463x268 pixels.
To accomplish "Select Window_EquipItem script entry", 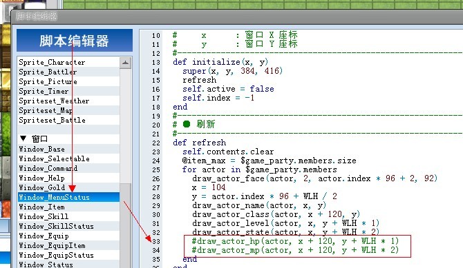I will tap(68, 246).
